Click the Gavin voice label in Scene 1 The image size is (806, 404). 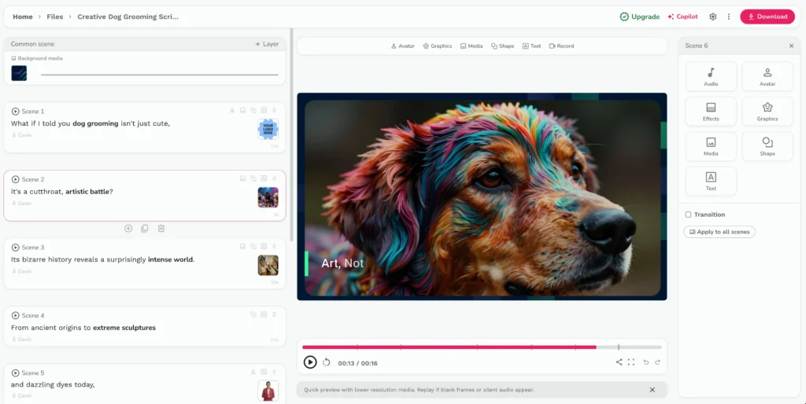point(21,135)
